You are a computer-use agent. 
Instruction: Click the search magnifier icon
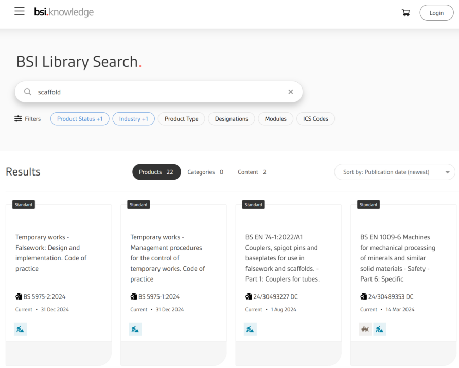[28, 92]
